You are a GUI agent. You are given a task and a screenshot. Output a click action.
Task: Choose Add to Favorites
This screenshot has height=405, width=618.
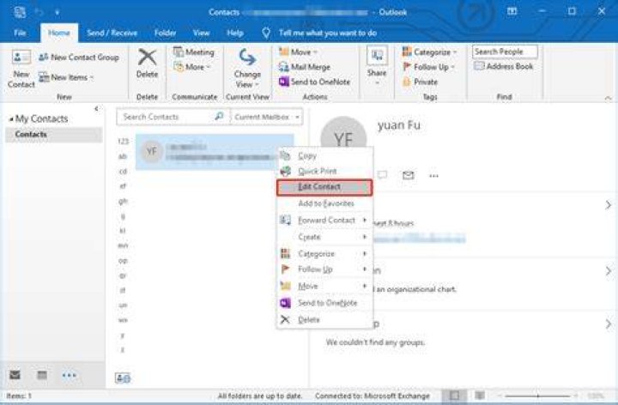pos(324,203)
